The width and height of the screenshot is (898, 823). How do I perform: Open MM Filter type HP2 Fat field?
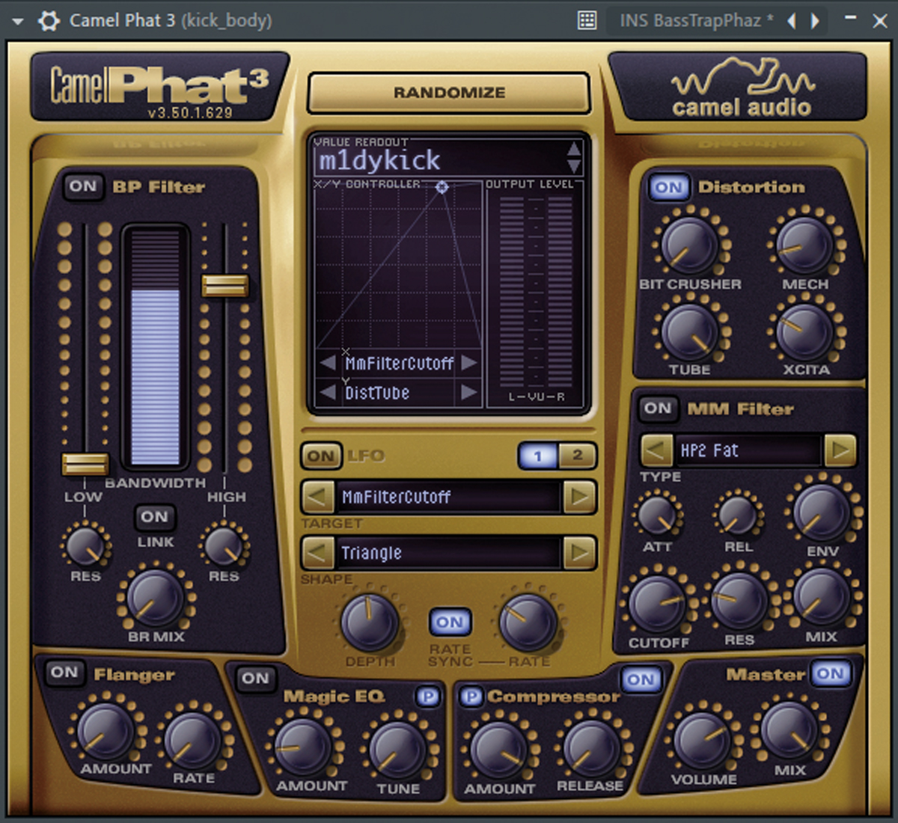(748, 450)
